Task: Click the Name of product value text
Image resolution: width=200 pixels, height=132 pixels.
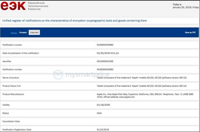Action: tap(142, 78)
